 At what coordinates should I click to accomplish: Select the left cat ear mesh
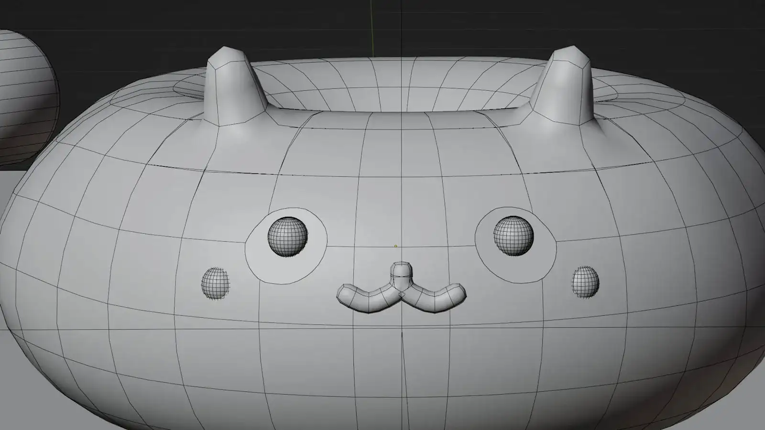tap(234, 88)
